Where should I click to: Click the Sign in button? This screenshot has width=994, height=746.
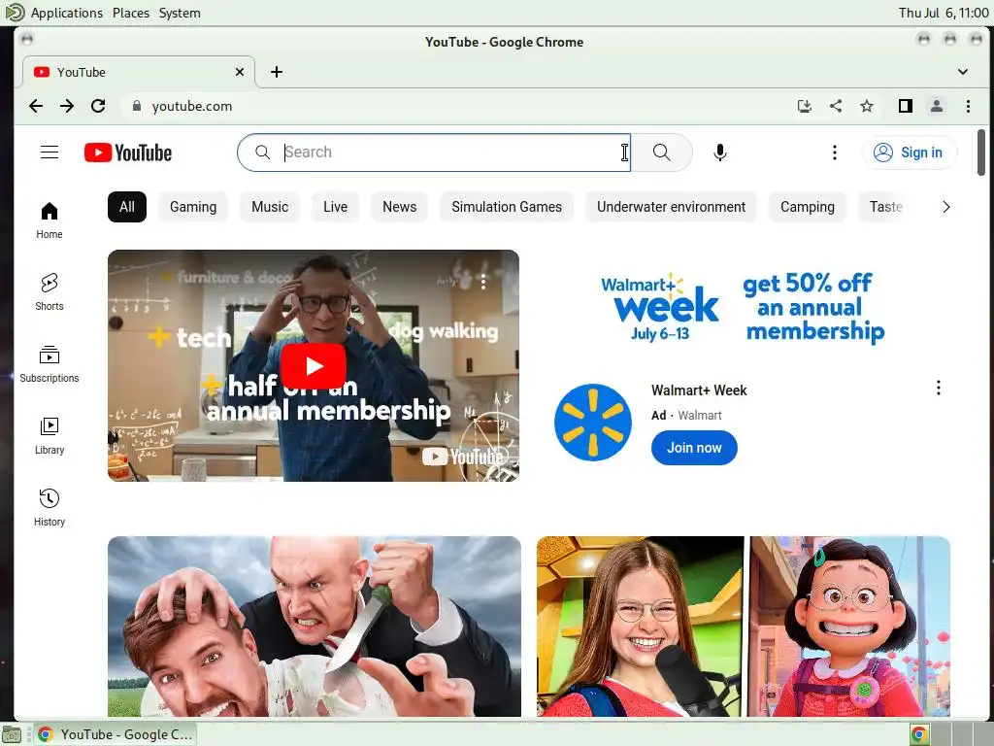pos(910,153)
